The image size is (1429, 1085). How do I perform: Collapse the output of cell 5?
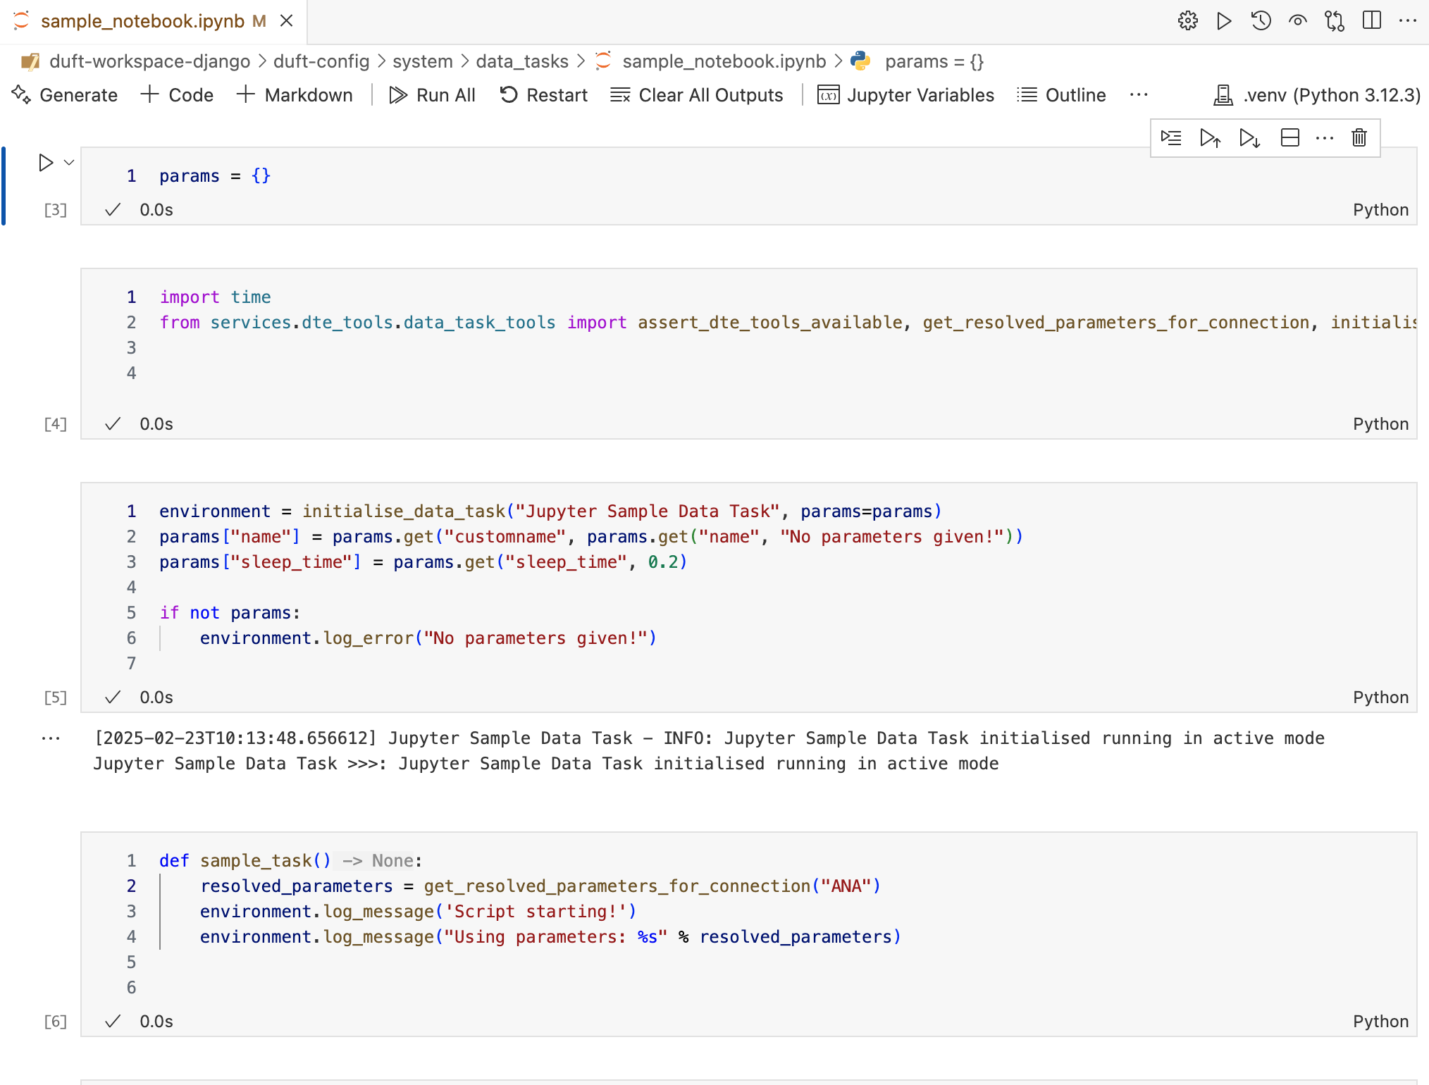point(50,738)
